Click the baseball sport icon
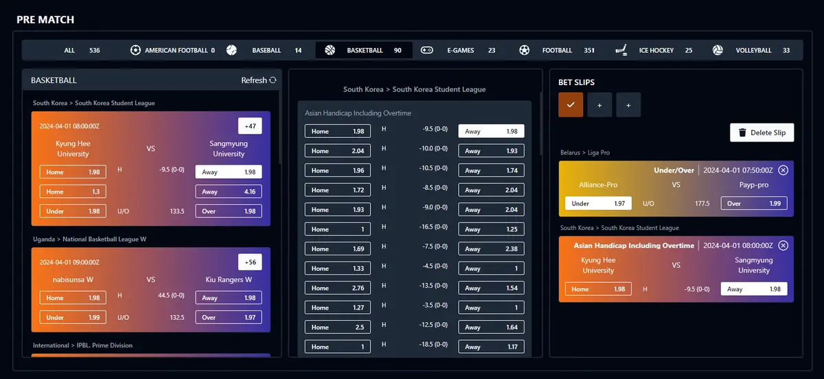824x379 pixels. (x=231, y=50)
